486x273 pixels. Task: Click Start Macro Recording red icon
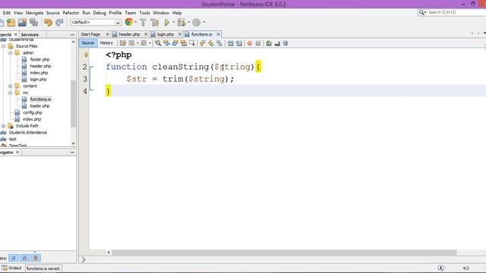click(x=250, y=43)
